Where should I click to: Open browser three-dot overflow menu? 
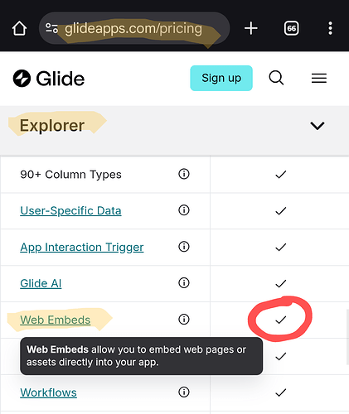click(x=330, y=28)
